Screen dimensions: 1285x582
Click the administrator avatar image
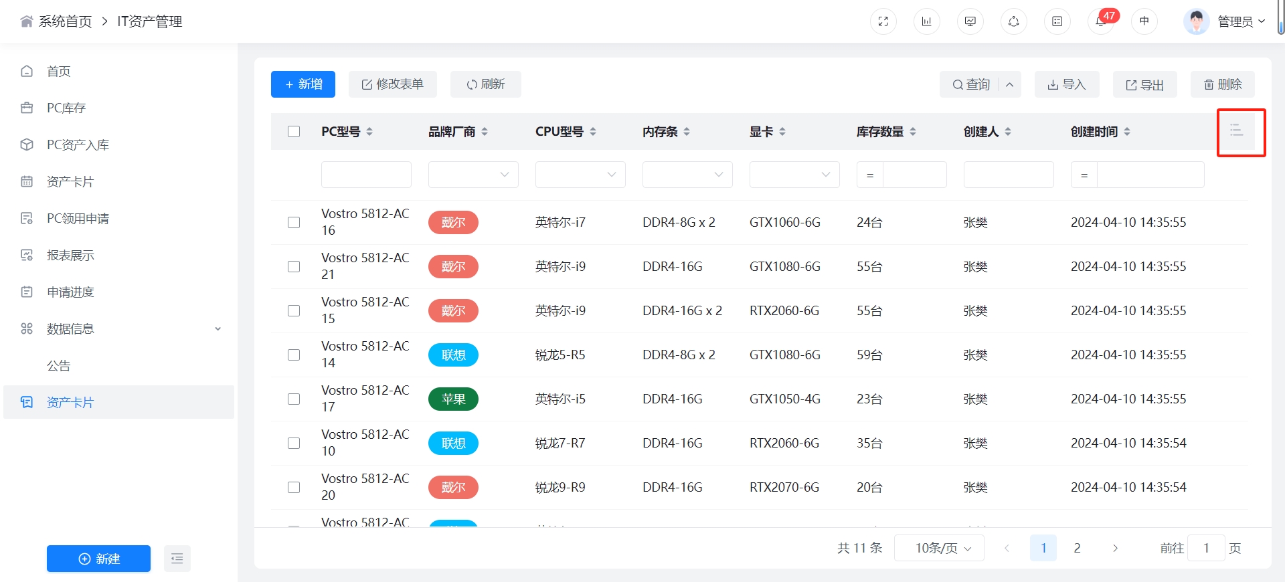coord(1197,21)
